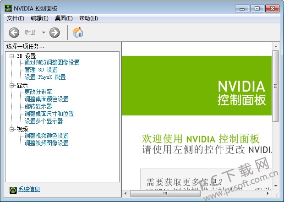Open the 编辑(E) menu

tap(39, 18)
